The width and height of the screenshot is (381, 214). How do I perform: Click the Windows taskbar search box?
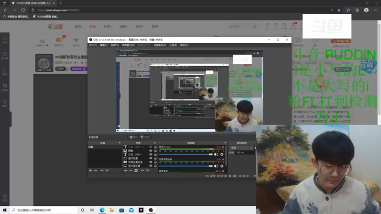tap(44, 210)
